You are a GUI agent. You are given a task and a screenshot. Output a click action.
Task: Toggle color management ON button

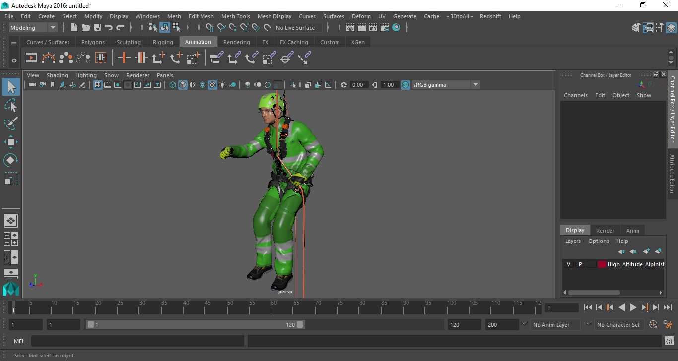[406, 85]
